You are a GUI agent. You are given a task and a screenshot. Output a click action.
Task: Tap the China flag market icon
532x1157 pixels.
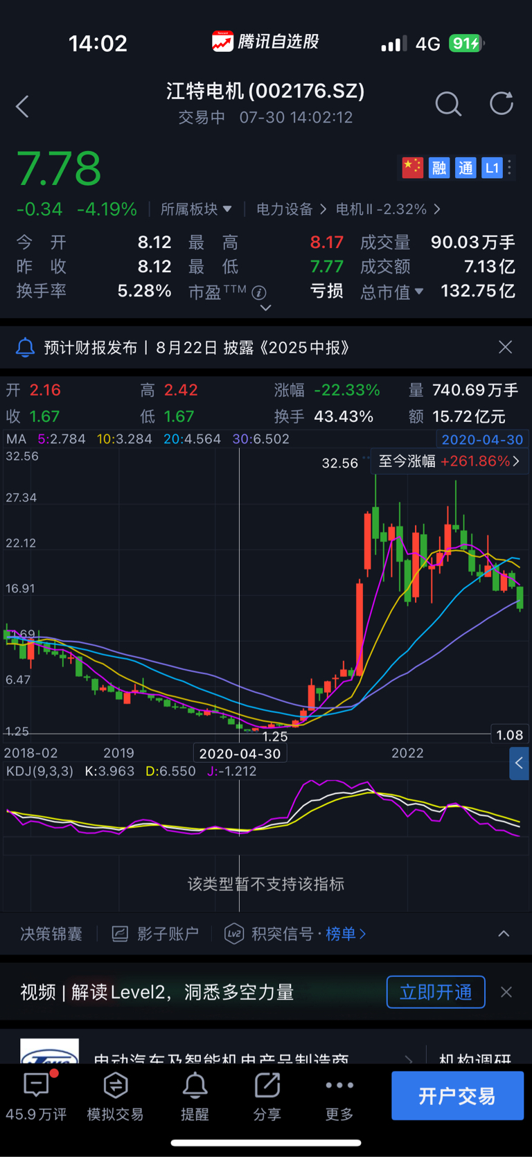pyautogui.click(x=412, y=168)
